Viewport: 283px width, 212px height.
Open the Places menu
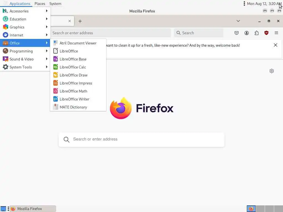[40, 4]
